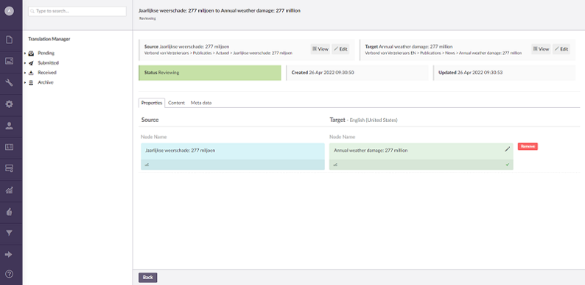Image resolution: width=585 pixels, height=285 pixels.
Task: Open the Users person icon in sidebar
Action: click(10, 126)
